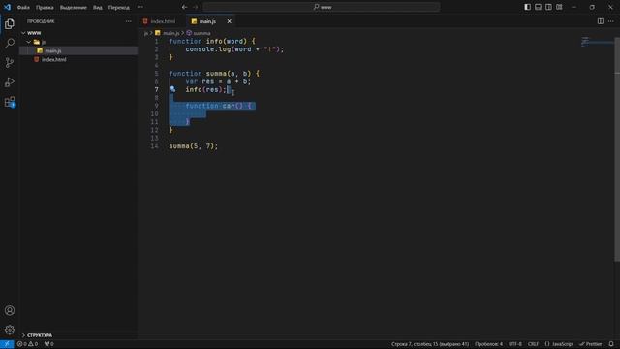Image resolution: width=620 pixels, height=349 pixels.
Task: Open the Выделение menu
Action: pyautogui.click(x=74, y=7)
